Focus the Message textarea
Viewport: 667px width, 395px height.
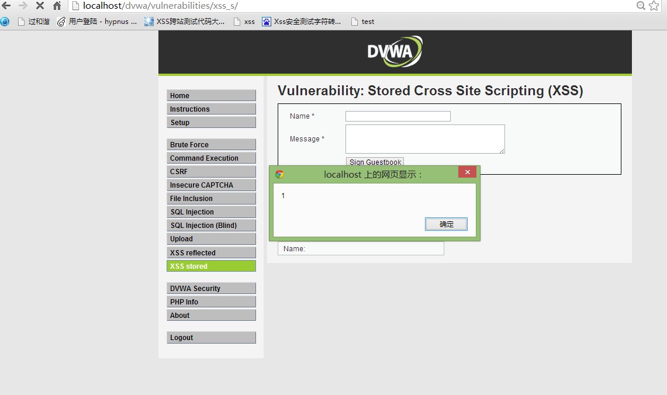click(x=425, y=139)
